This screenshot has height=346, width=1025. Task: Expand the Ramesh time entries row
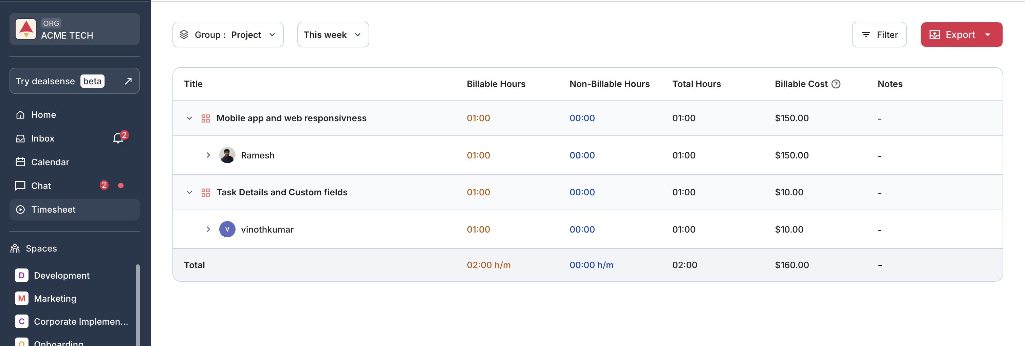pos(208,155)
